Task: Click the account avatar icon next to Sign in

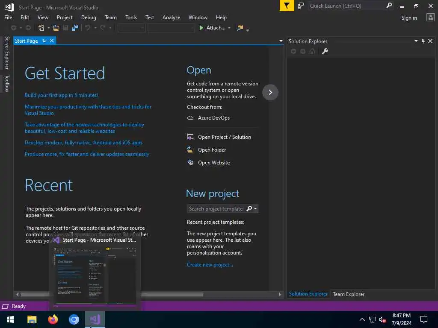Action: tap(430, 18)
